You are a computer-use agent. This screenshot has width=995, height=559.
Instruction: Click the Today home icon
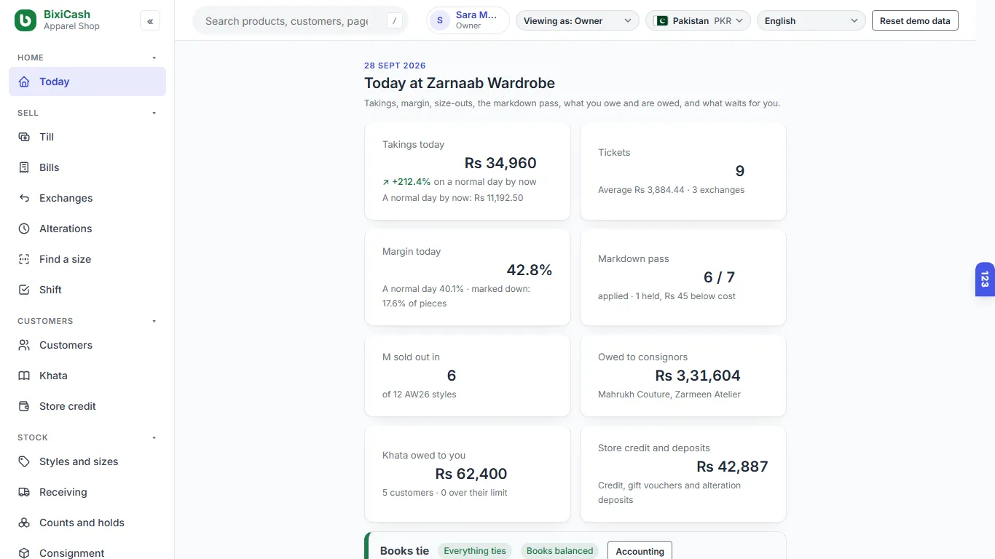(25, 82)
